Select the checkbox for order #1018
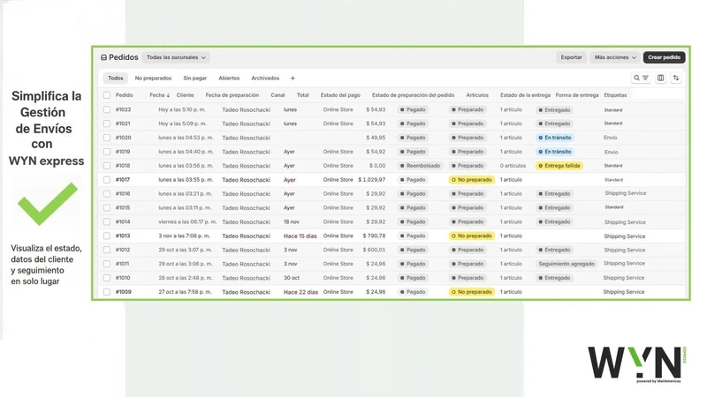This screenshot has height=397, width=707. pos(107,166)
